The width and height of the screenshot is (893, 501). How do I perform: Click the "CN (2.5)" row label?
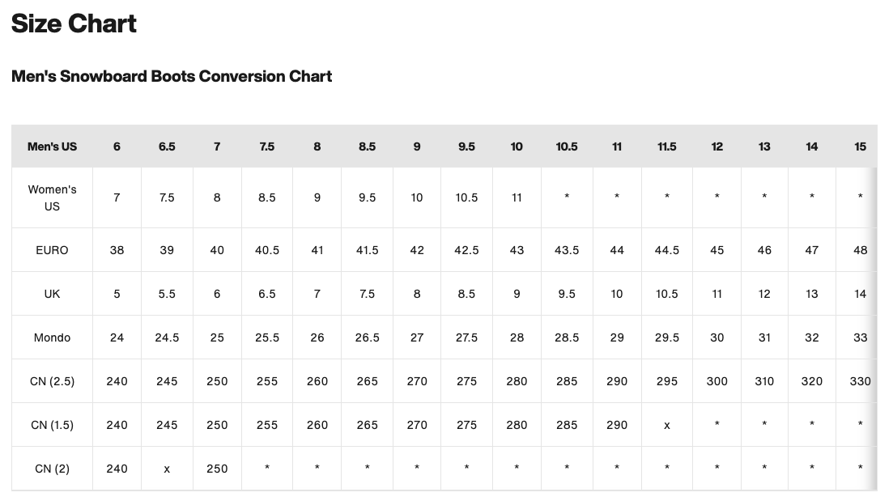pos(52,381)
